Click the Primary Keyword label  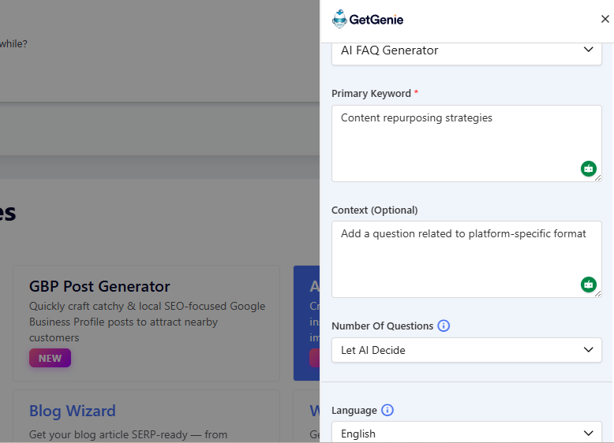coord(371,93)
